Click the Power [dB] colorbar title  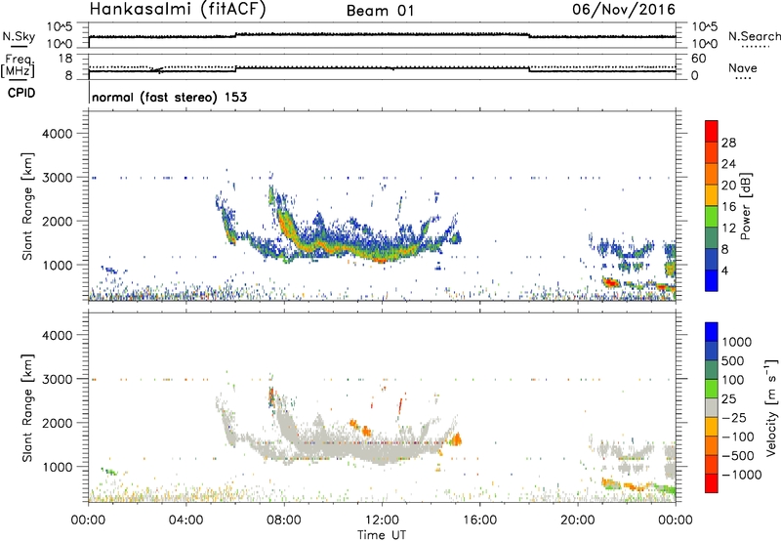click(746, 206)
